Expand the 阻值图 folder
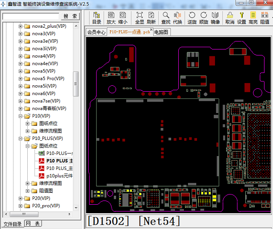This screenshot has width=273, height=229. pos(27,191)
